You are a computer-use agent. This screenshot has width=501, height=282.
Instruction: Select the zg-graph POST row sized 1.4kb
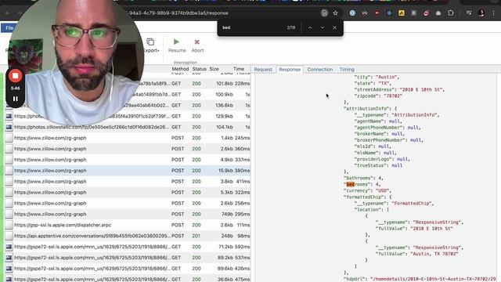[x=127, y=138]
